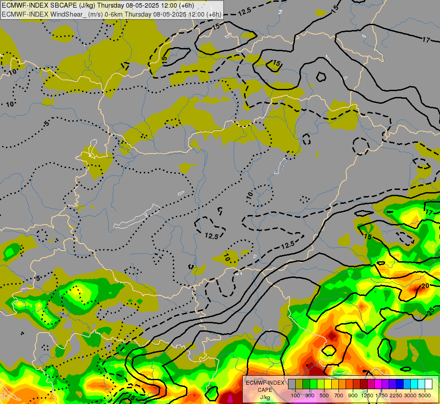
Task: Click the ECMWF-INDEX legend heading
Action: coord(265,383)
